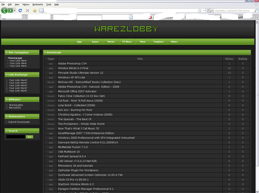This screenshot has width=259, height=193.
Task: Click the page vertical scrollbar down arrow
Action: click(257, 191)
